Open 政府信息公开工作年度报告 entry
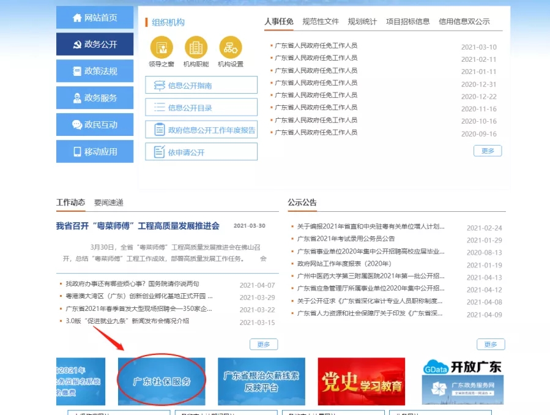Screen dimensions: 550x415 click(201, 130)
